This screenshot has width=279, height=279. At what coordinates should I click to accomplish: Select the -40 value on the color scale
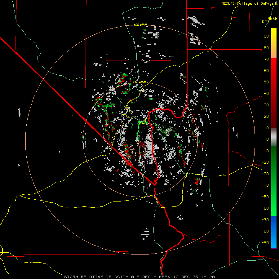pyautogui.click(x=265, y=185)
